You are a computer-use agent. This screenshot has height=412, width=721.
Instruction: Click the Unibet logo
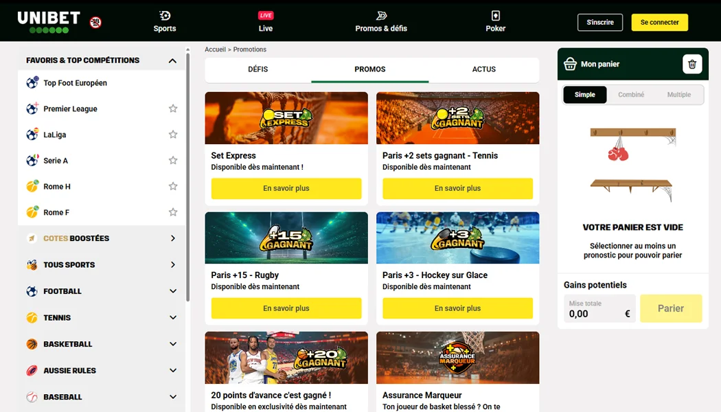pos(49,21)
